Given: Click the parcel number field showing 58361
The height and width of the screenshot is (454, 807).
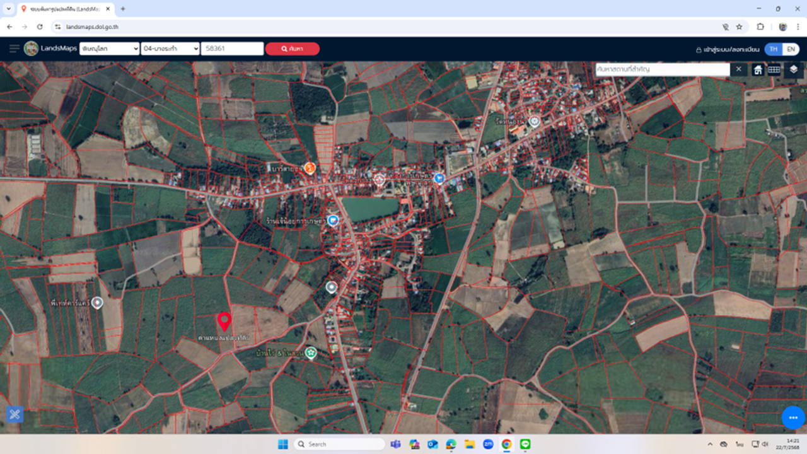Looking at the screenshot, I should (232, 49).
